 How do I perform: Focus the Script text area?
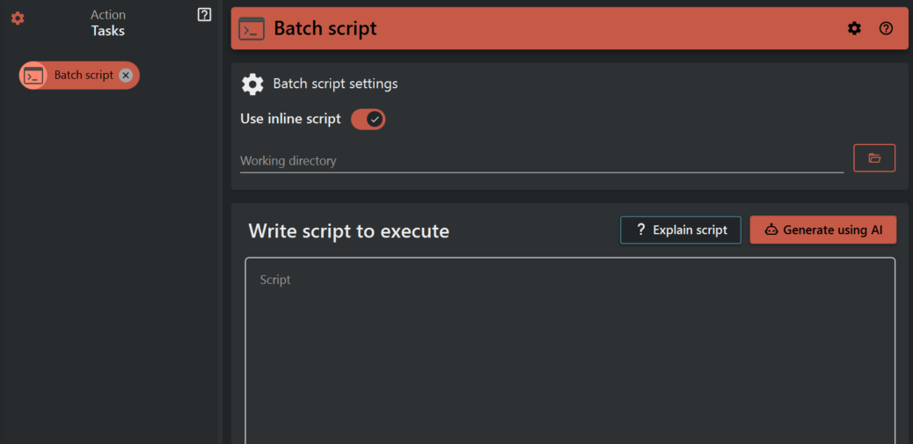click(x=570, y=350)
